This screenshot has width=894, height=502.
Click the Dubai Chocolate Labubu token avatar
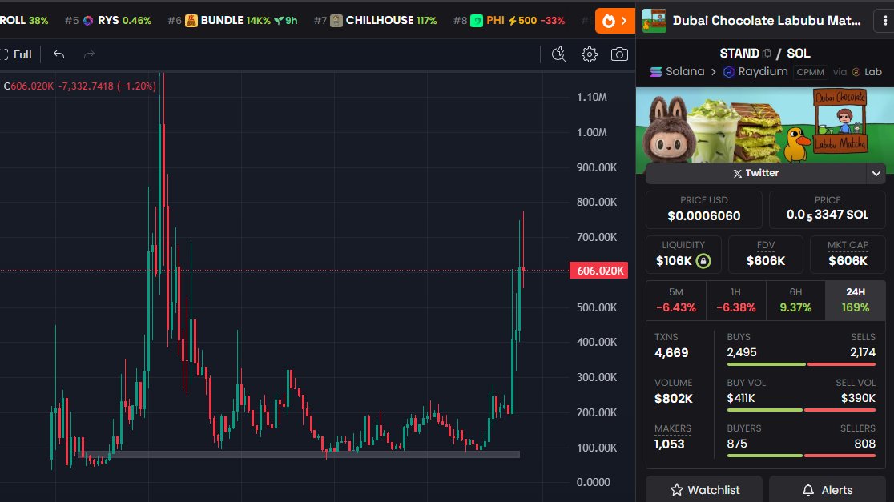click(654, 21)
